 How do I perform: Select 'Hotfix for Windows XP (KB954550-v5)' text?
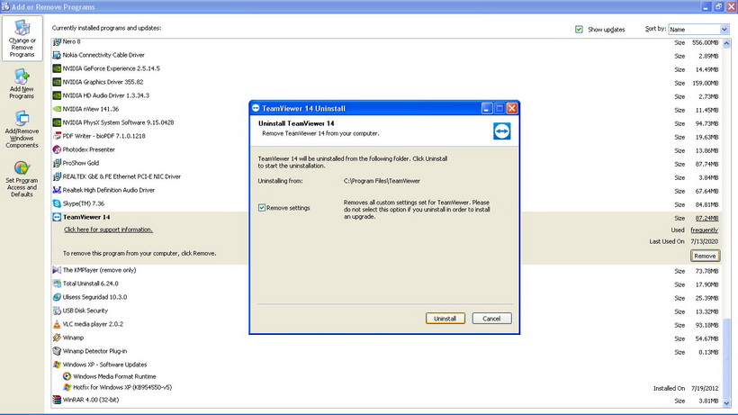click(x=122, y=387)
